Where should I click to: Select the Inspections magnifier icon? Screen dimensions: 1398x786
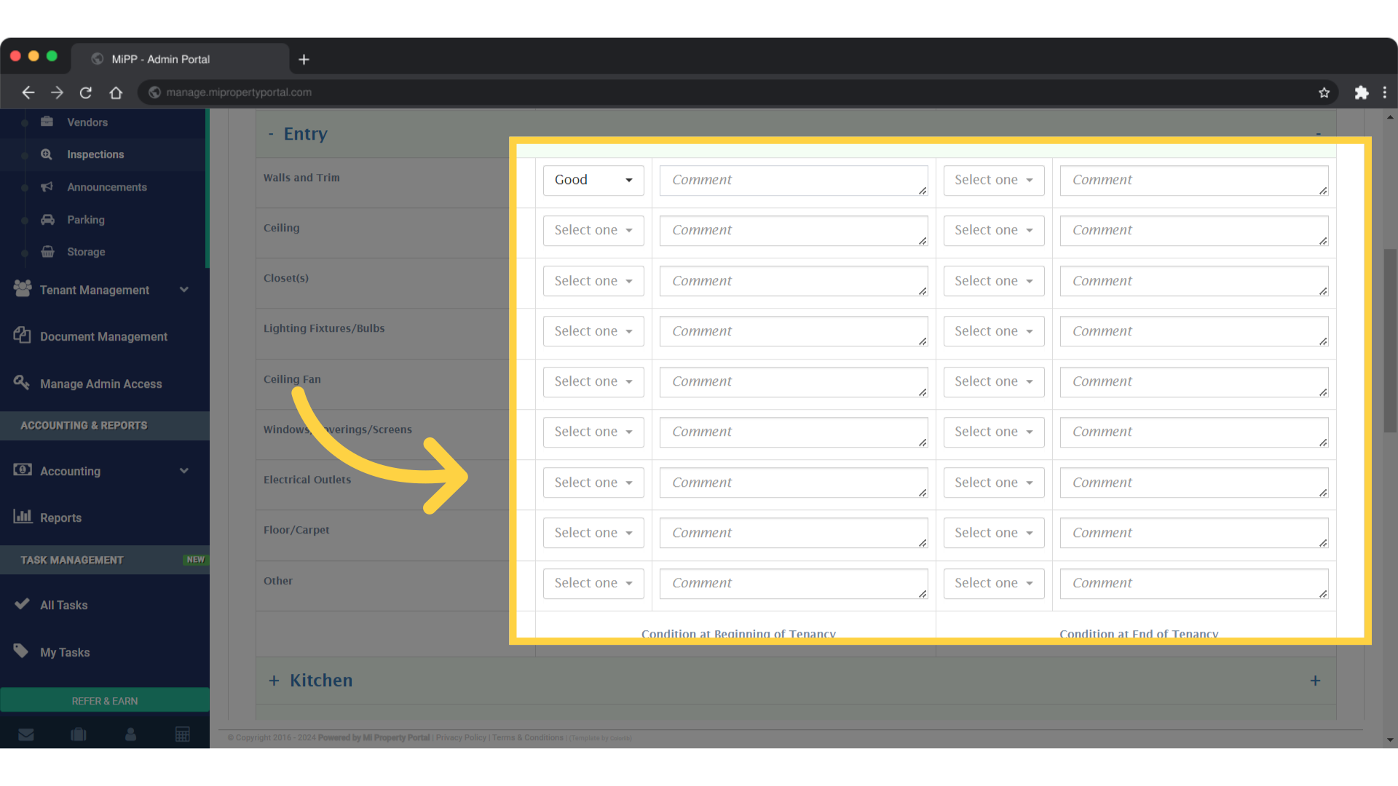46,154
